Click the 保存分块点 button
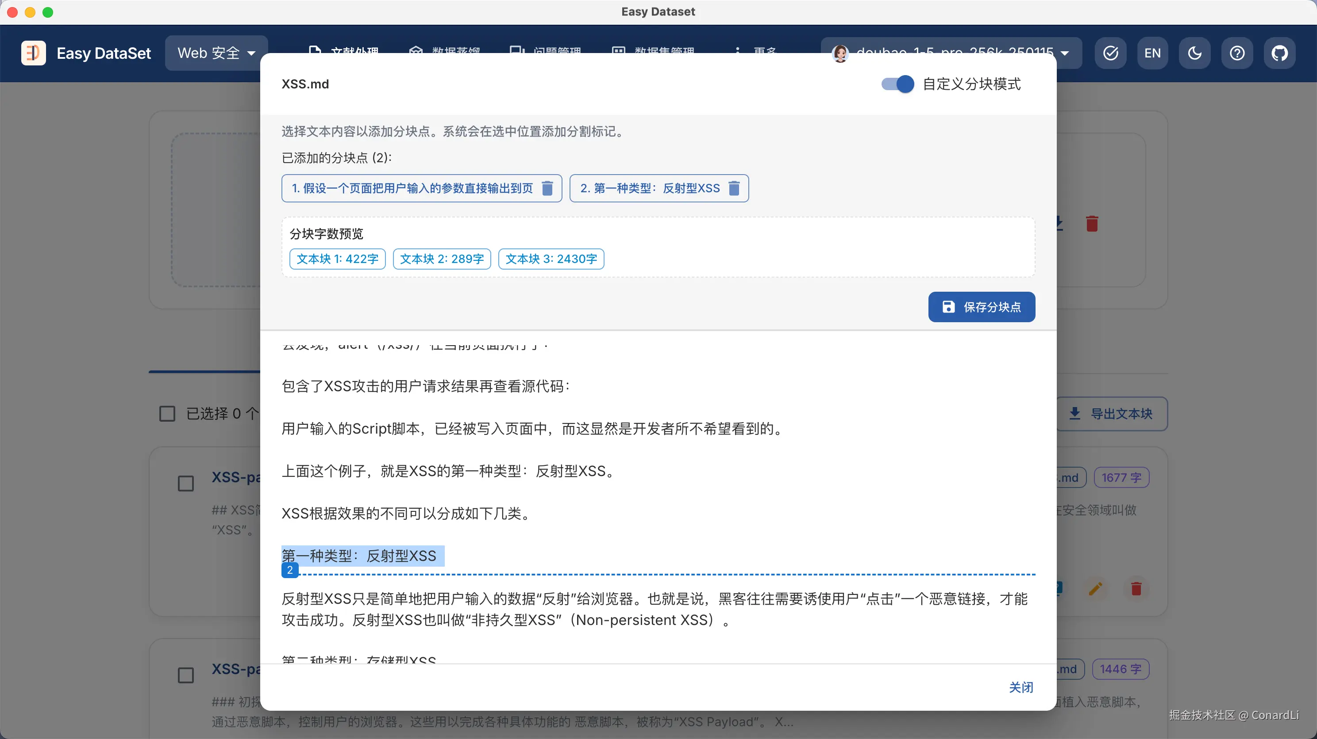This screenshot has width=1317, height=739. tap(982, 307)
